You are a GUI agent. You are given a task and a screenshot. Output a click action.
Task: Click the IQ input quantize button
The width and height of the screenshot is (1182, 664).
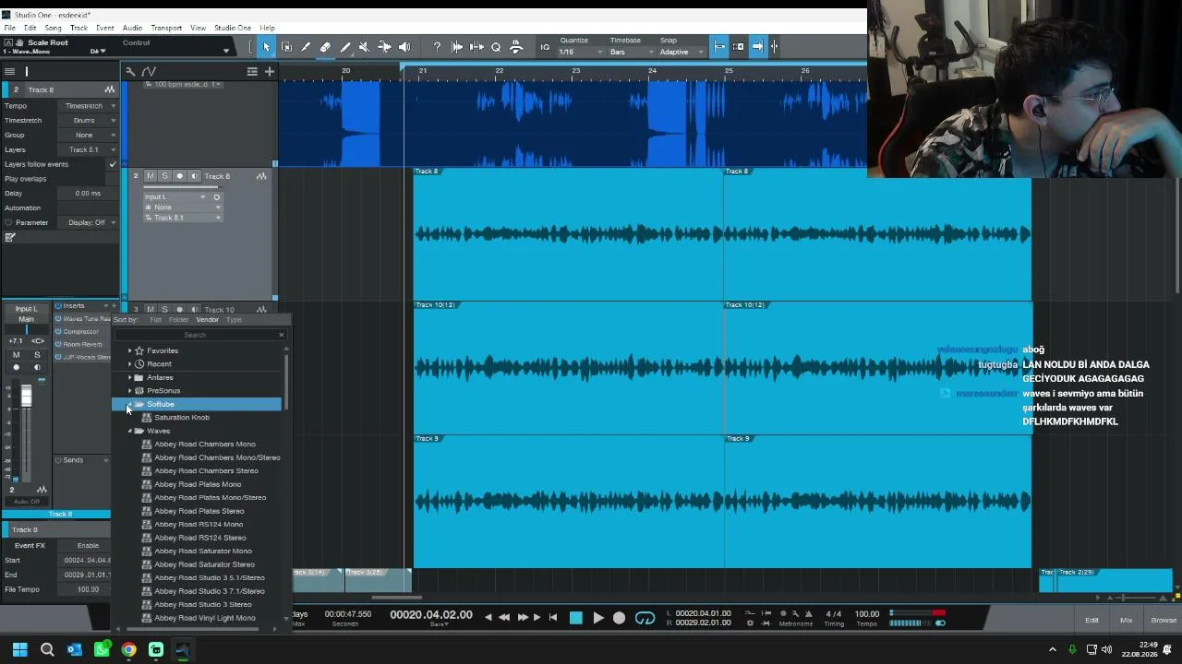545,47
